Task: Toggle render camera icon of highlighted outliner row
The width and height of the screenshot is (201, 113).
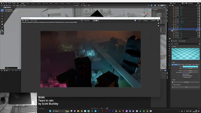Action: click(199, 29)
